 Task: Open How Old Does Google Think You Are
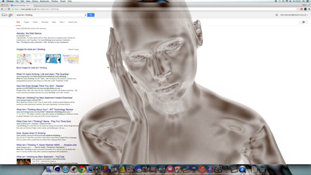40,86
